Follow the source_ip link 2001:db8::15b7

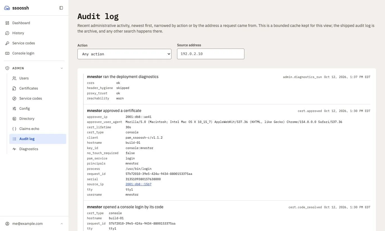point(138,184)
